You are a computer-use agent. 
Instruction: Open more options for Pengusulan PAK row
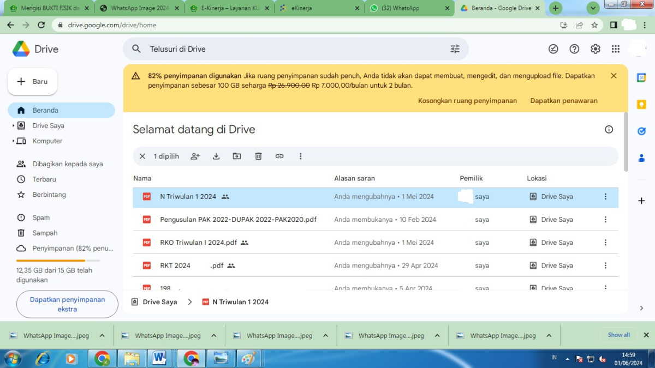click(605, 220)
